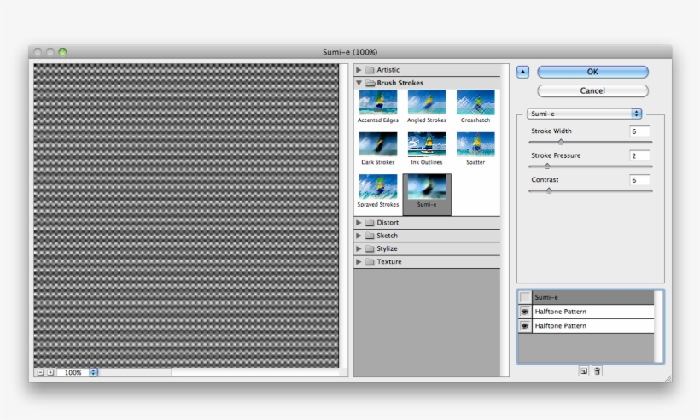The image size is (700, 420).
Task: Click the Stroke Width value field
Action: 639,131
